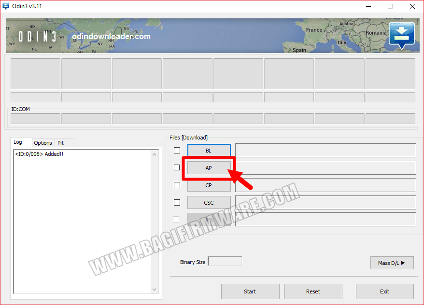Click the odindownloader.com banner text
Image resolution: width=424 pixels, height=305 pixels.
[x=111, y=36]
